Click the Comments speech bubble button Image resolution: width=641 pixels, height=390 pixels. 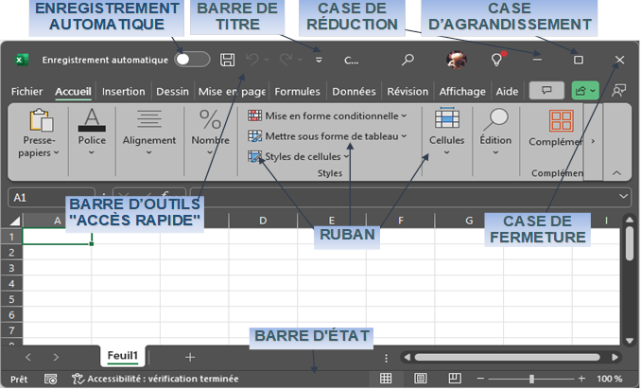click(546, 91)
